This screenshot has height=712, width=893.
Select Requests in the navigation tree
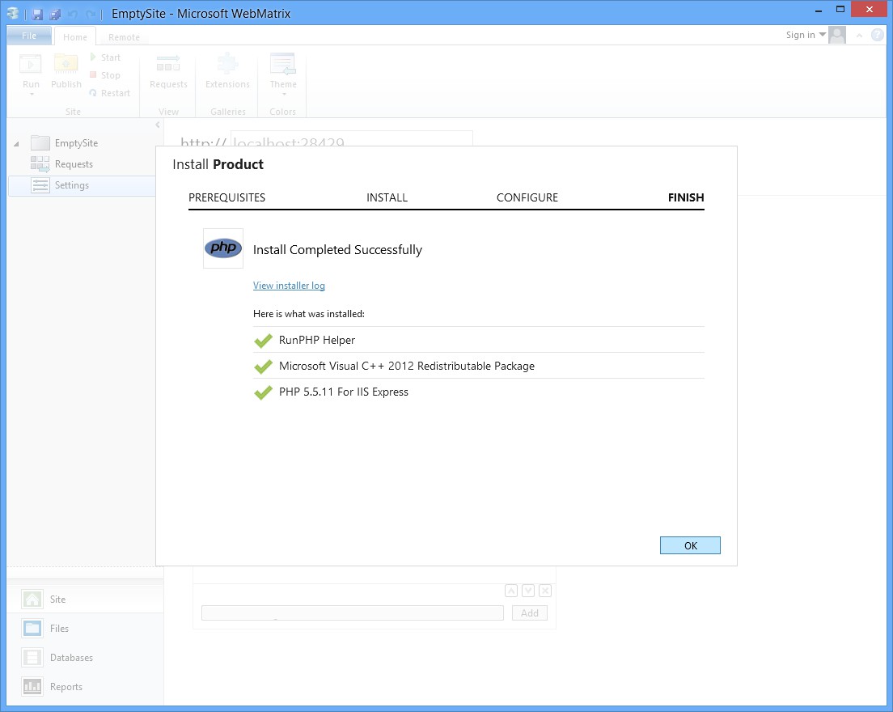tap(74, 164)
